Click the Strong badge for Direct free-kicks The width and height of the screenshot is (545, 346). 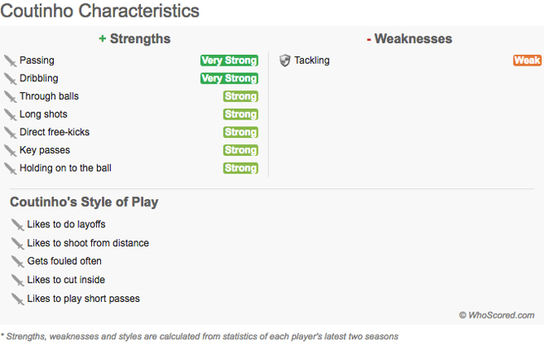tap(240, 132)
